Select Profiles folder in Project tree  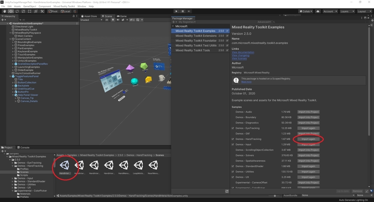(x=24, y=169)
